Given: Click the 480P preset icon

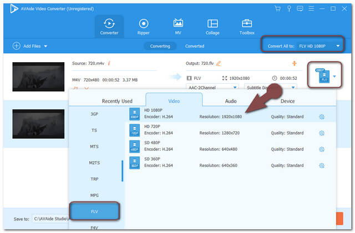Looking at the screenshot, I should pyautogui.click(x=134, y=146).
